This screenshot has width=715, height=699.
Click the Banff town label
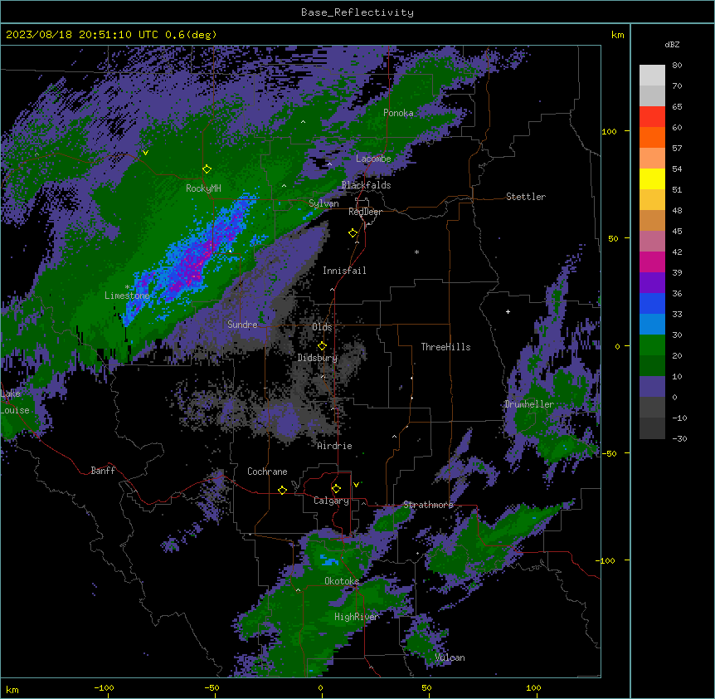pos(103,471)
